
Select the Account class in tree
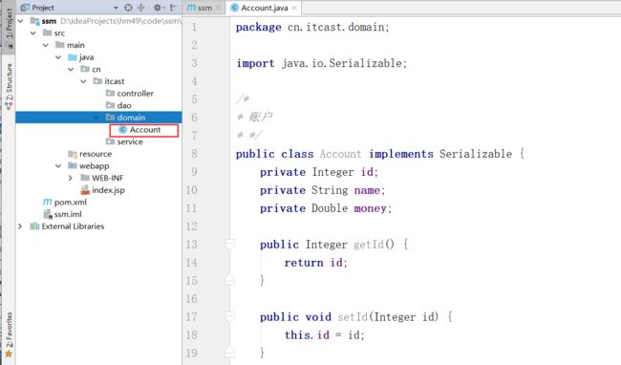tap(145, 129)
